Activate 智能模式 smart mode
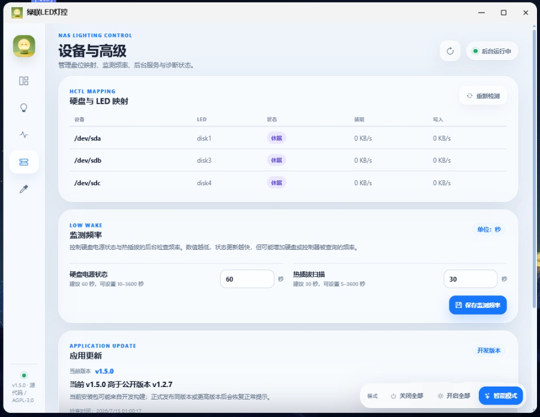Viewport: 540px width, 417px height. [x=501, y=396]
